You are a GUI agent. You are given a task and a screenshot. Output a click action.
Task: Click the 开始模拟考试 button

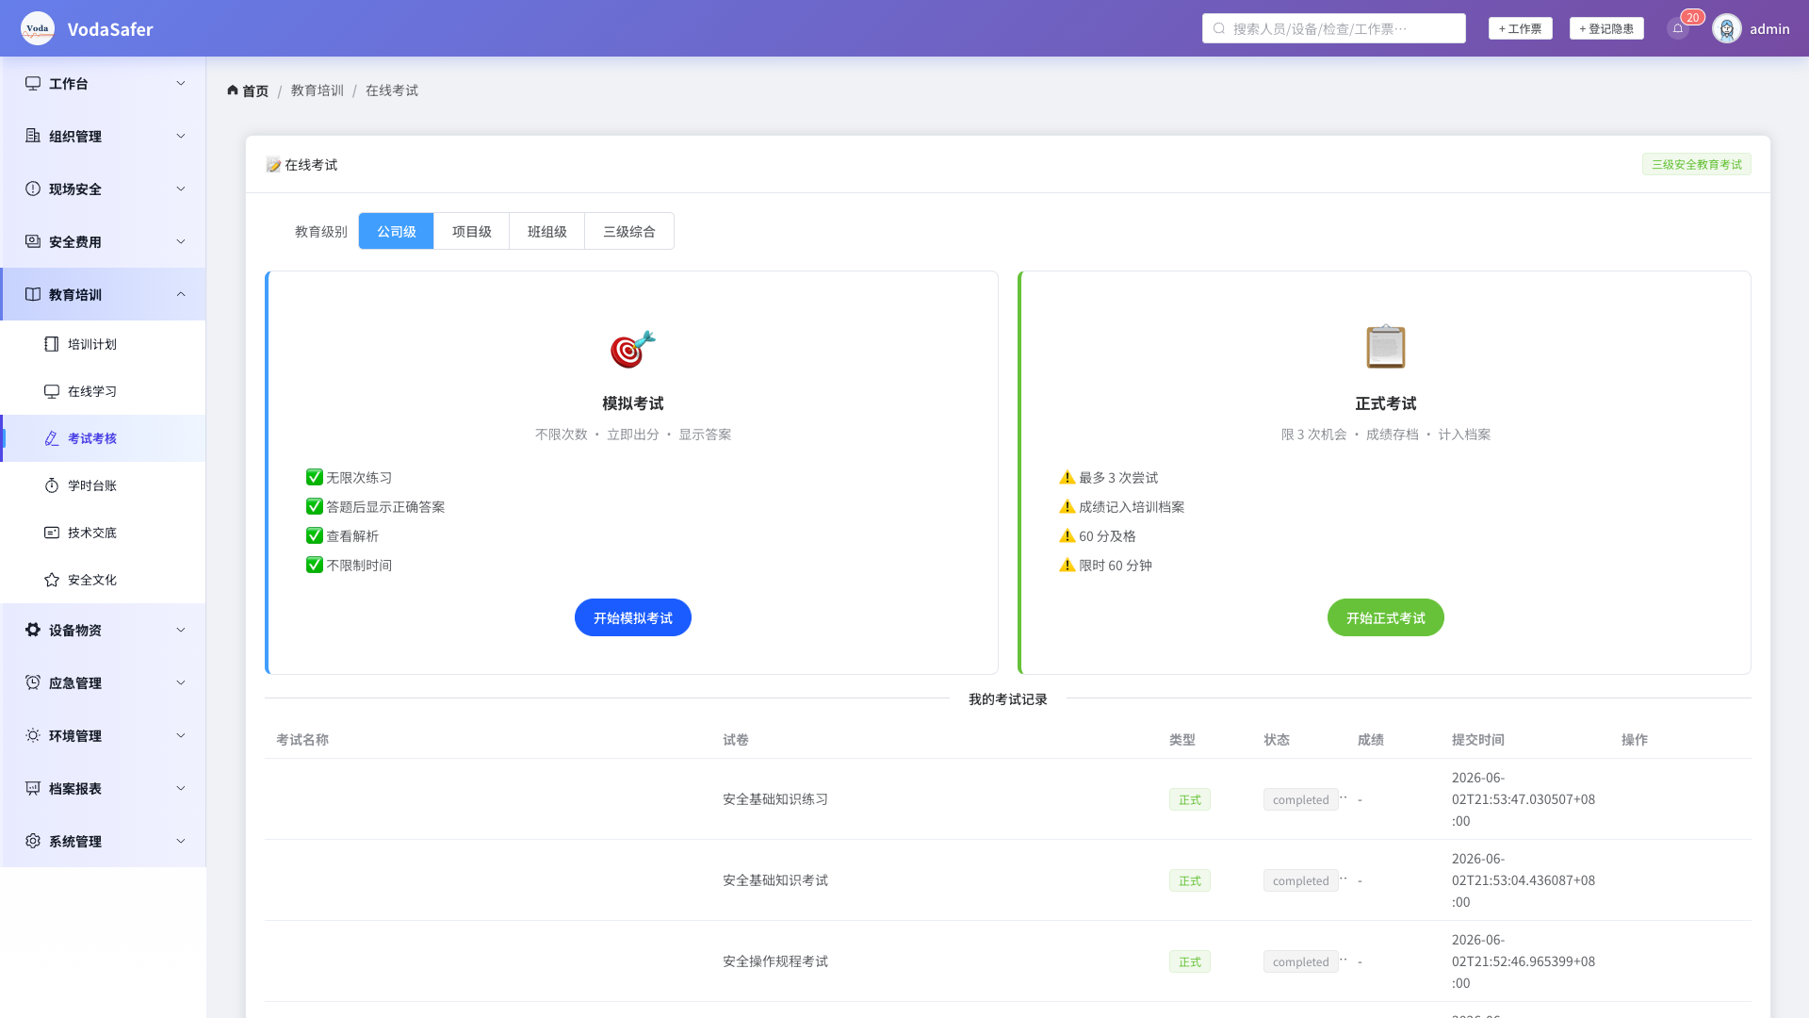(x=633, y=617)
